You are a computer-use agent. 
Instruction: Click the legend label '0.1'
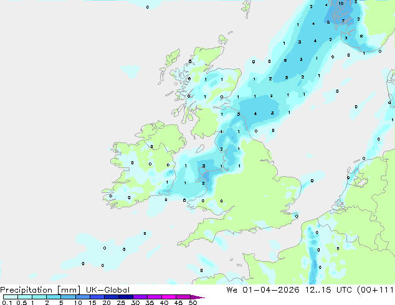pos(7,303)
